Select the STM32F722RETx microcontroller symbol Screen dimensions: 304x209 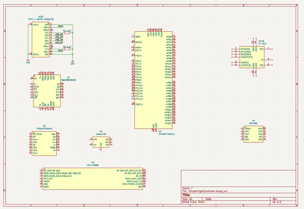(153, 80)
